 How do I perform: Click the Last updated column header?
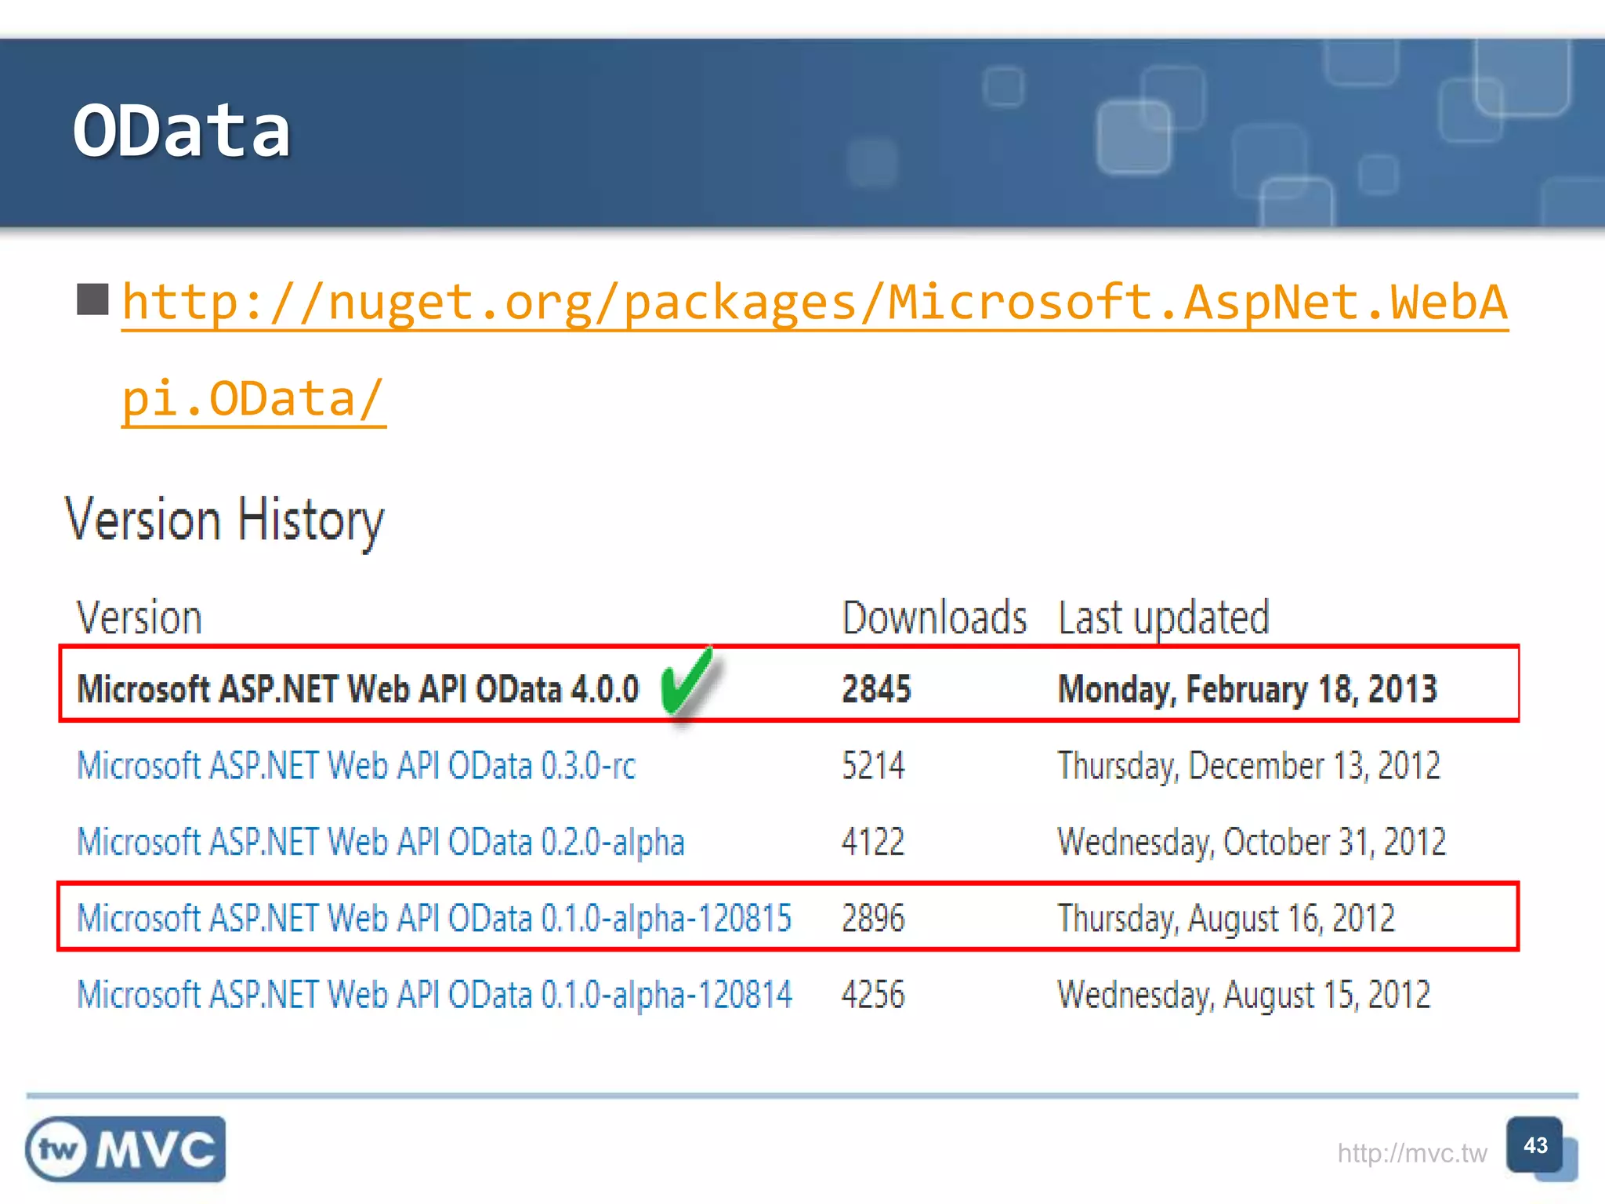(x=1163, y=617)
